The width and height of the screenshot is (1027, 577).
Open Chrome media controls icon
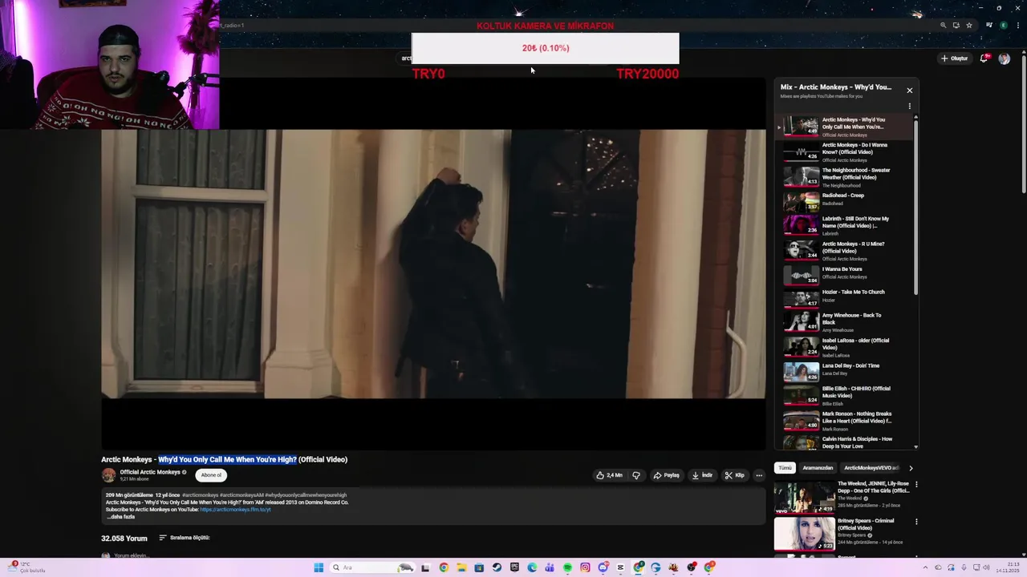tap(989, 26)
